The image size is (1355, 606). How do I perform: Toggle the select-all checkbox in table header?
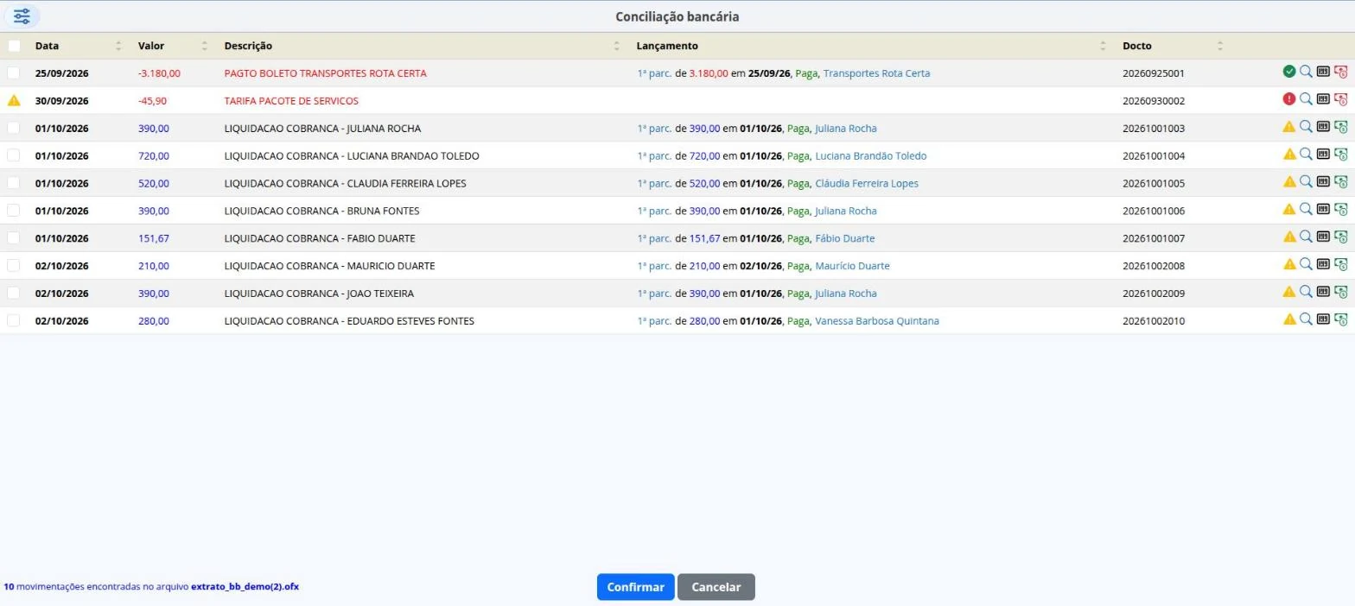(x=14, y=46)
